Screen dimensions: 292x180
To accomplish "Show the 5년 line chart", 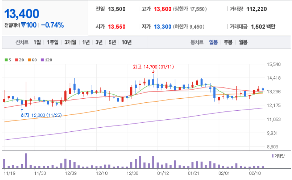I will click(112, 42).
